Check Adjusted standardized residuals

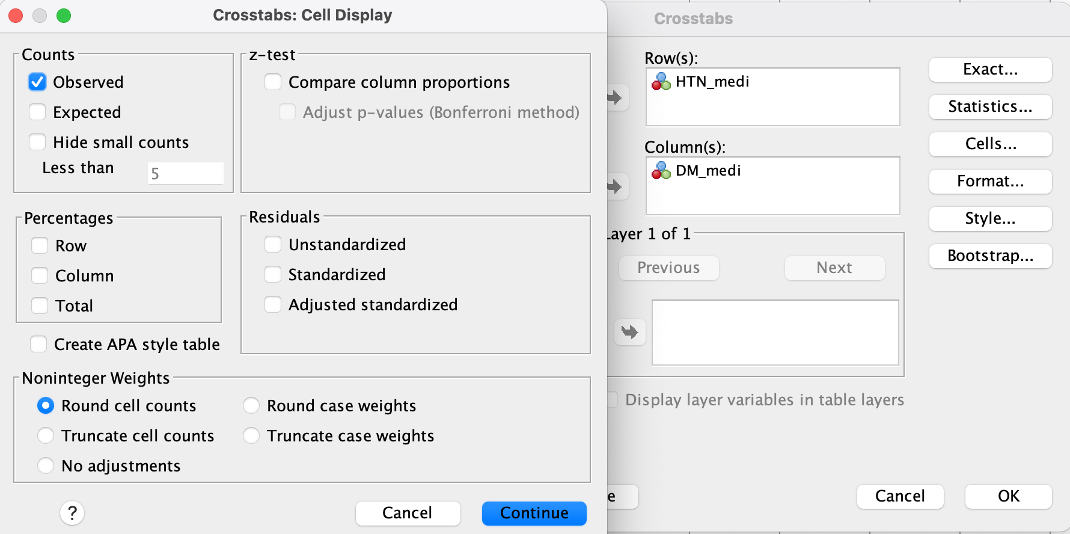click(x=273, y=304)
